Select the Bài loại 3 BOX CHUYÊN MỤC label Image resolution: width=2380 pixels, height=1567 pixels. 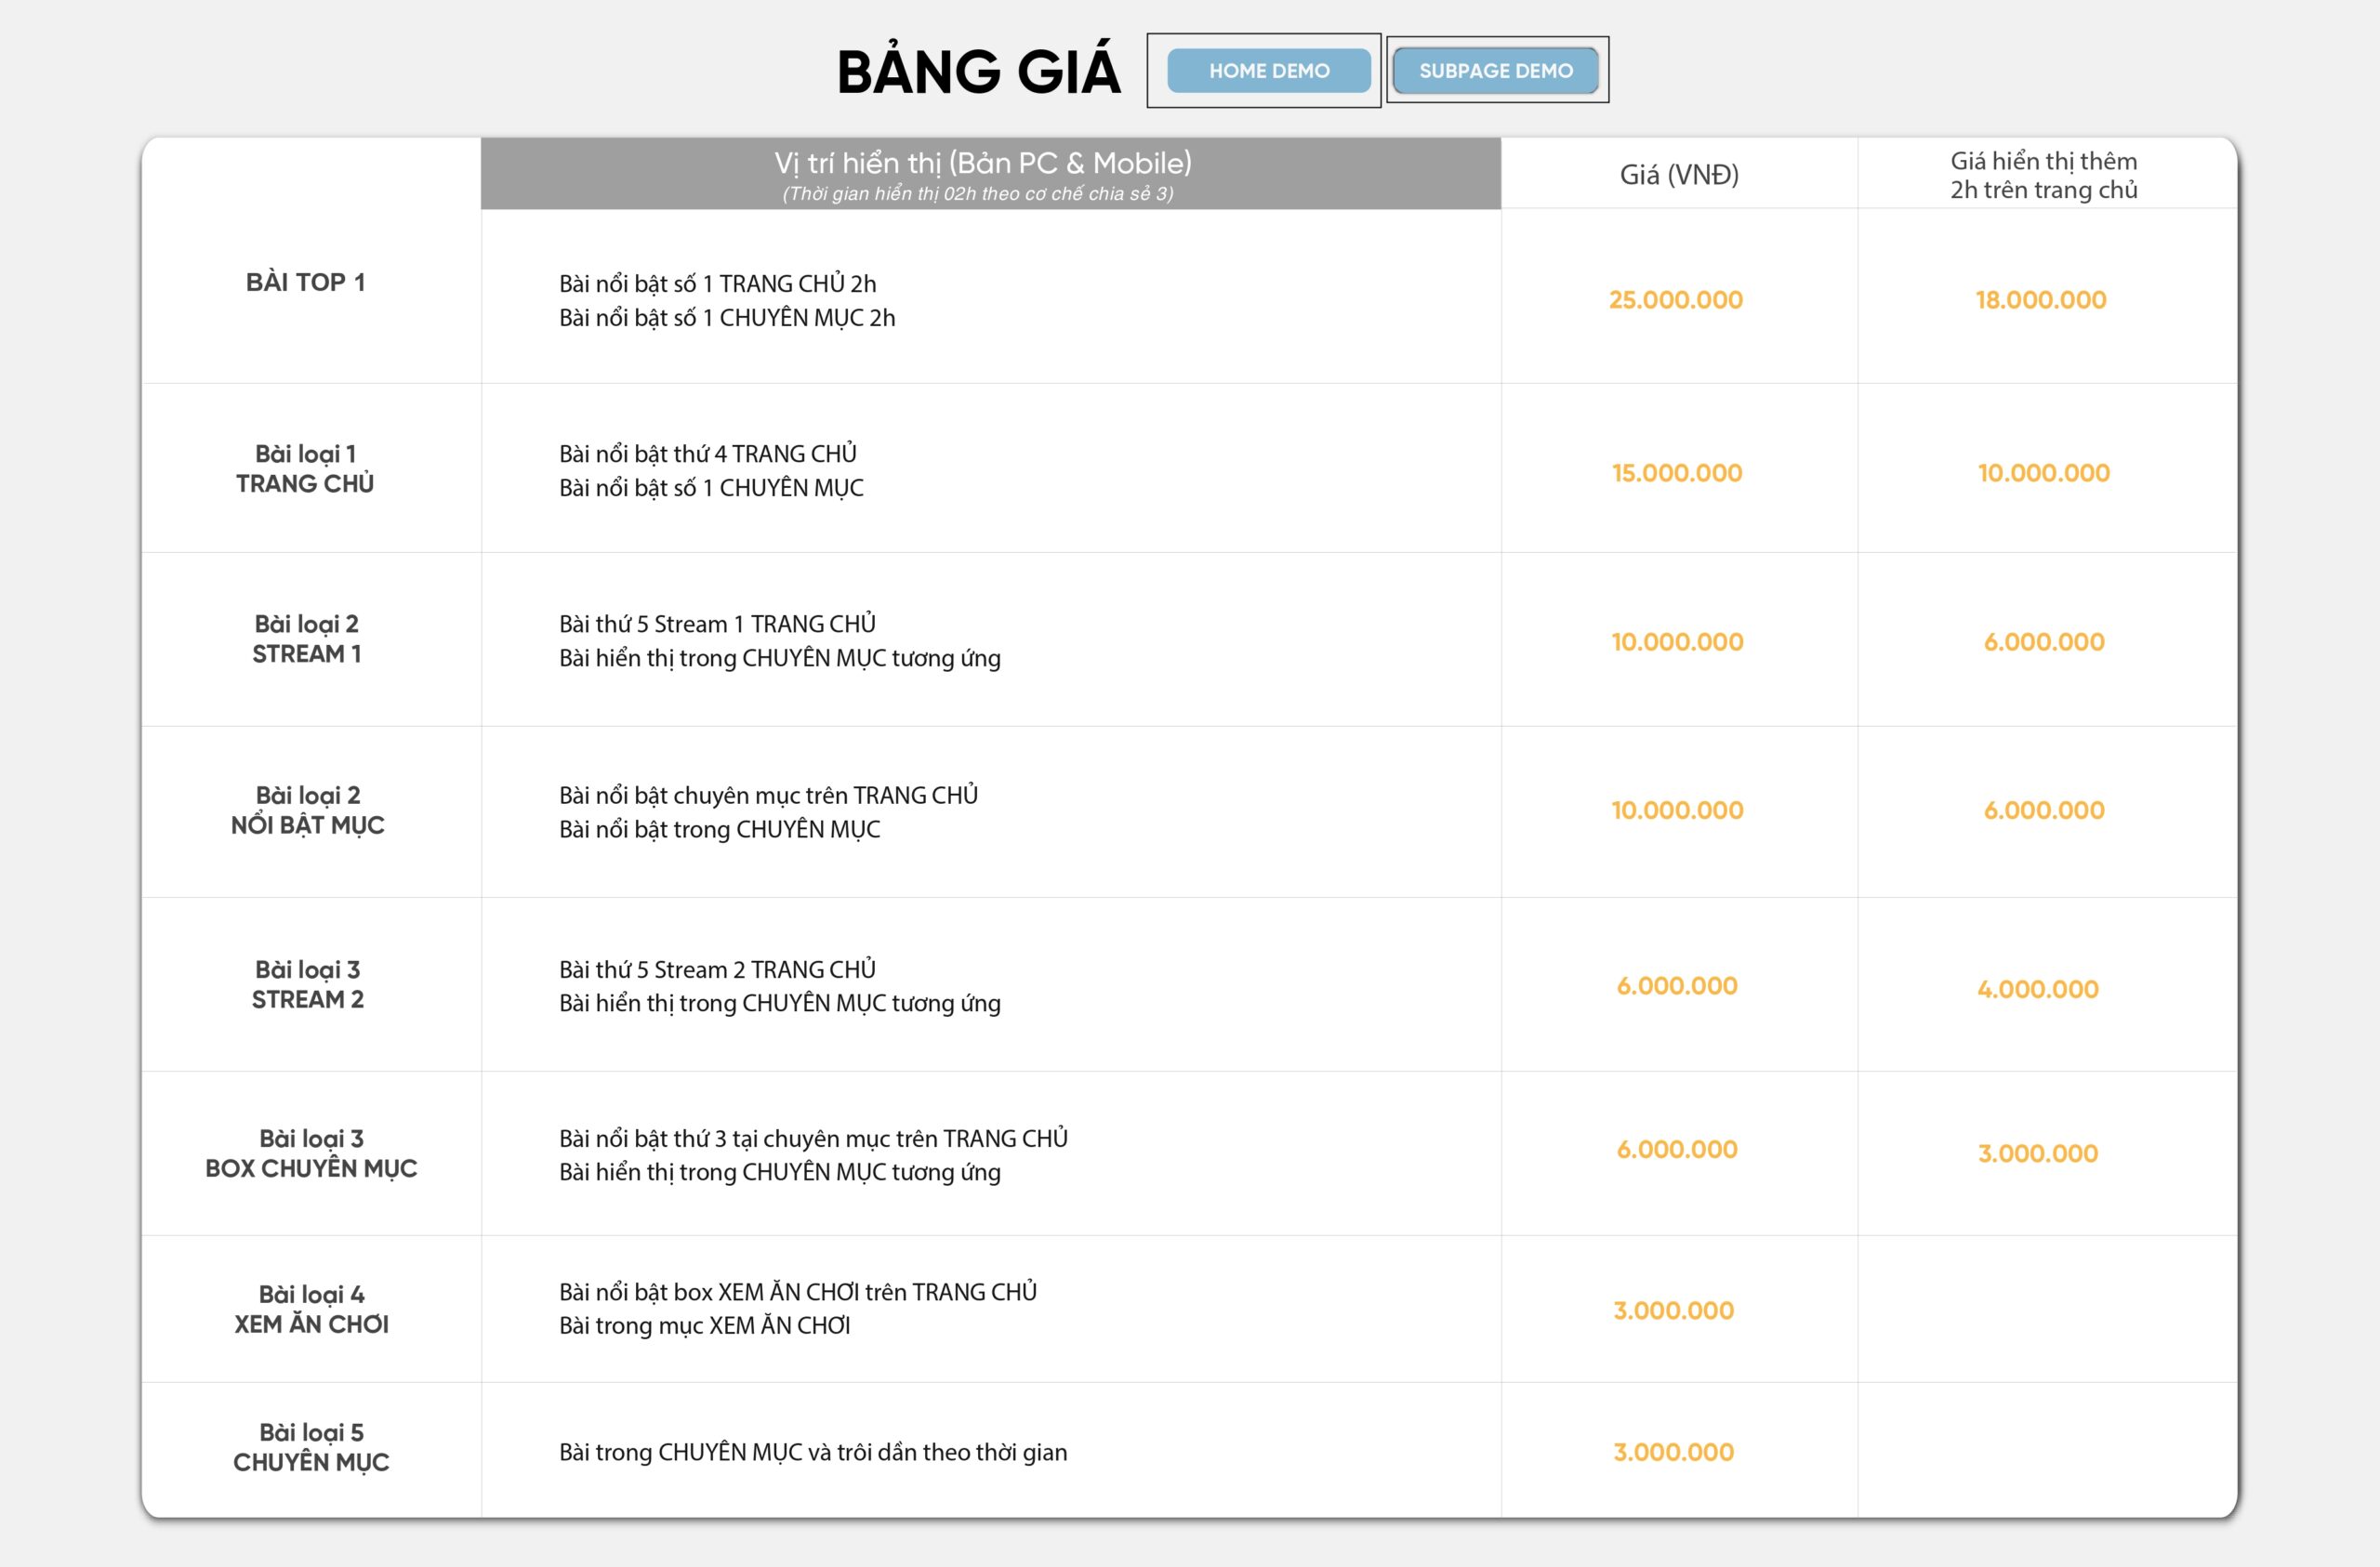pyautogui.click(x=311, y=1154)
